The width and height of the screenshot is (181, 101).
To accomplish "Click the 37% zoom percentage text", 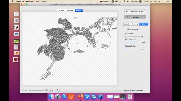I will tap(51, 90).
